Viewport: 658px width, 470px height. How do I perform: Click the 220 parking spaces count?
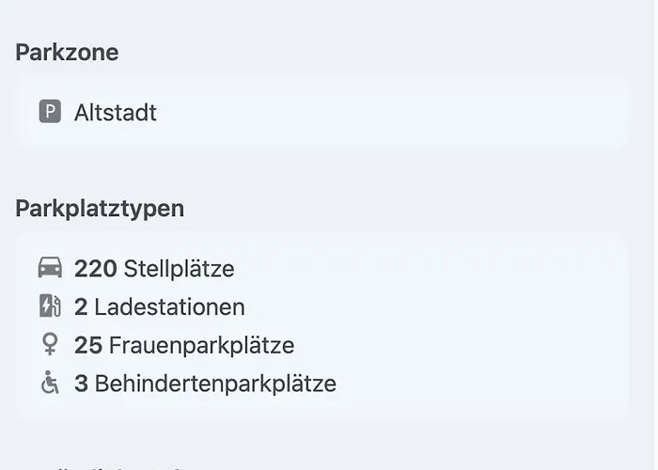tap(95, 269)
